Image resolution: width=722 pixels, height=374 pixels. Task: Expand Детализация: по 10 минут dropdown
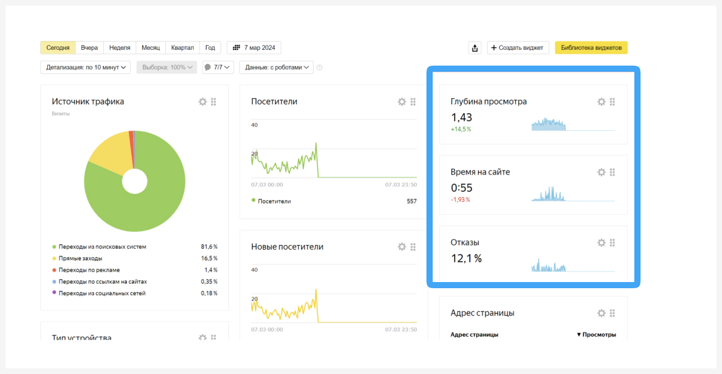point(85,67)
